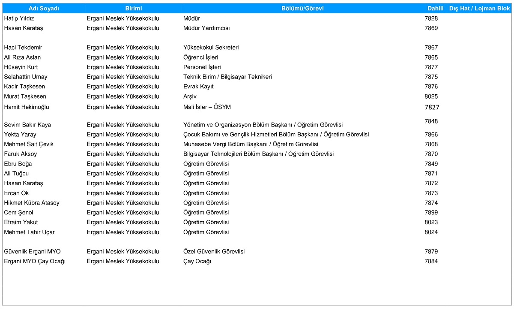The width and height of the screenshot is (514, 310).
Task: Select the name Yekta Yaray
Action: [x=20, y=135]
